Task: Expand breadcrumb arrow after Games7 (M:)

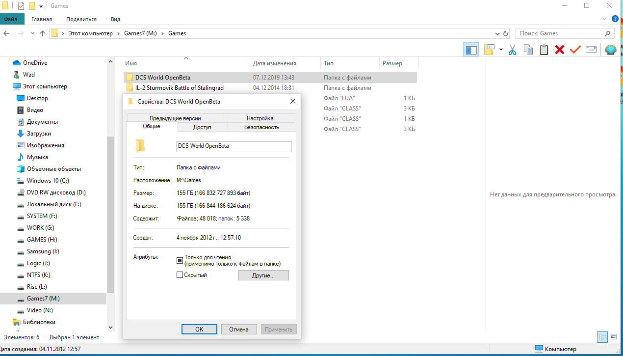Action: coord(163,33)
